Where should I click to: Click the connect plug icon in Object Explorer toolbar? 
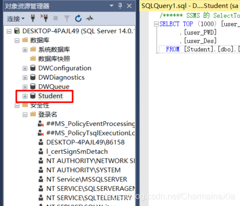pos(33,18)
